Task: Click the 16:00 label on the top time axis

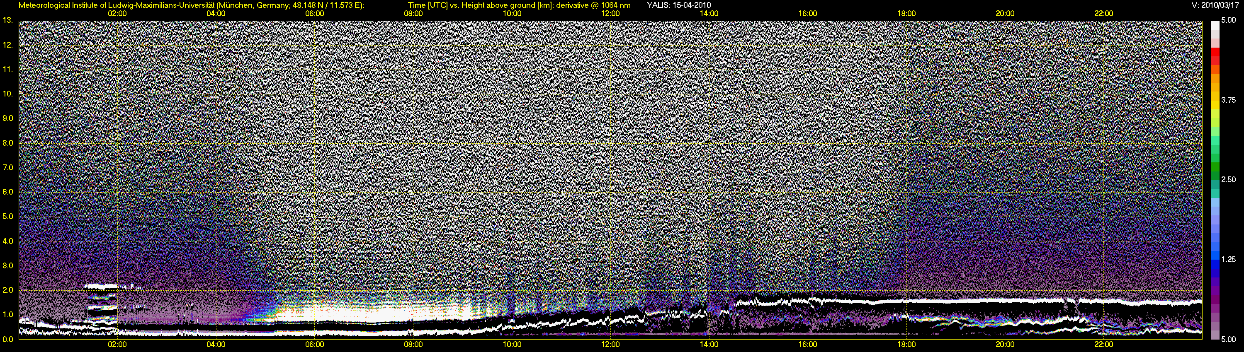Action: [808, 14]
